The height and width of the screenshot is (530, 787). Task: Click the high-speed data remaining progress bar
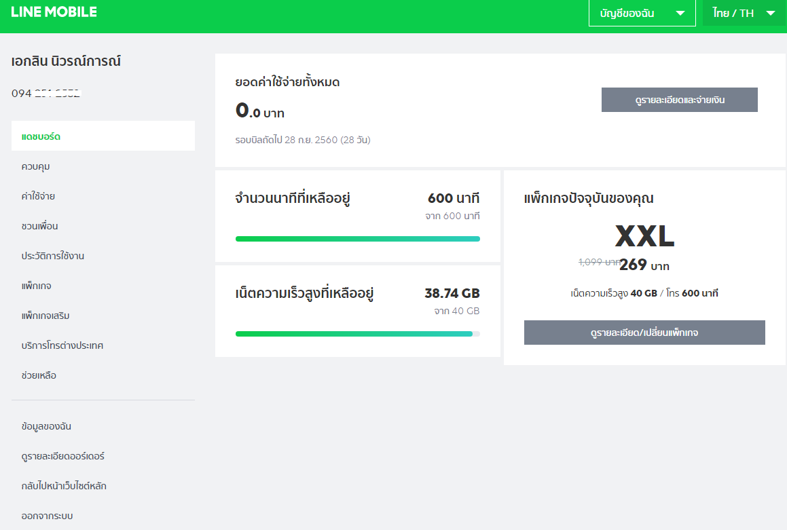358,333
